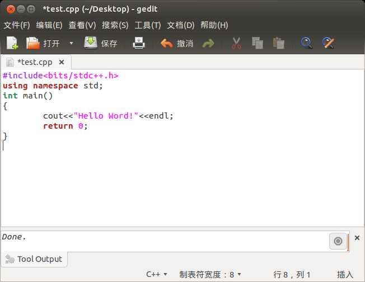Image resolution: width=365 pixels, height=282 pixels.
Task: Open the 工具(T) menu
Action: tap(148, 25)
